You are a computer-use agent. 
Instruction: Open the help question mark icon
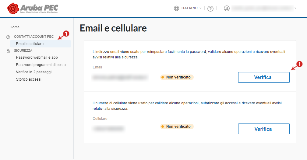[210, 9]
